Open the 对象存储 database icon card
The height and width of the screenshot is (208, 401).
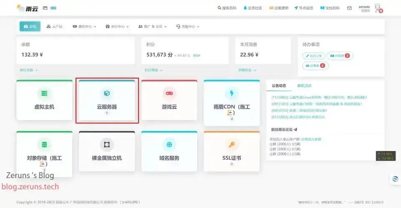[x=44, y=144]
